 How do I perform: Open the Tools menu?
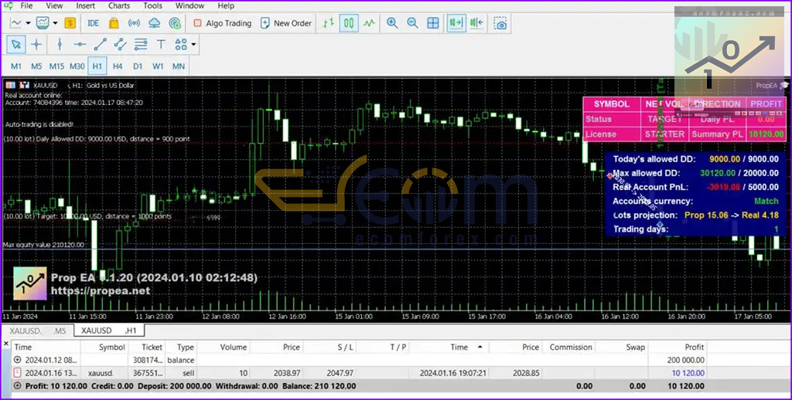(x=152, y=6)
